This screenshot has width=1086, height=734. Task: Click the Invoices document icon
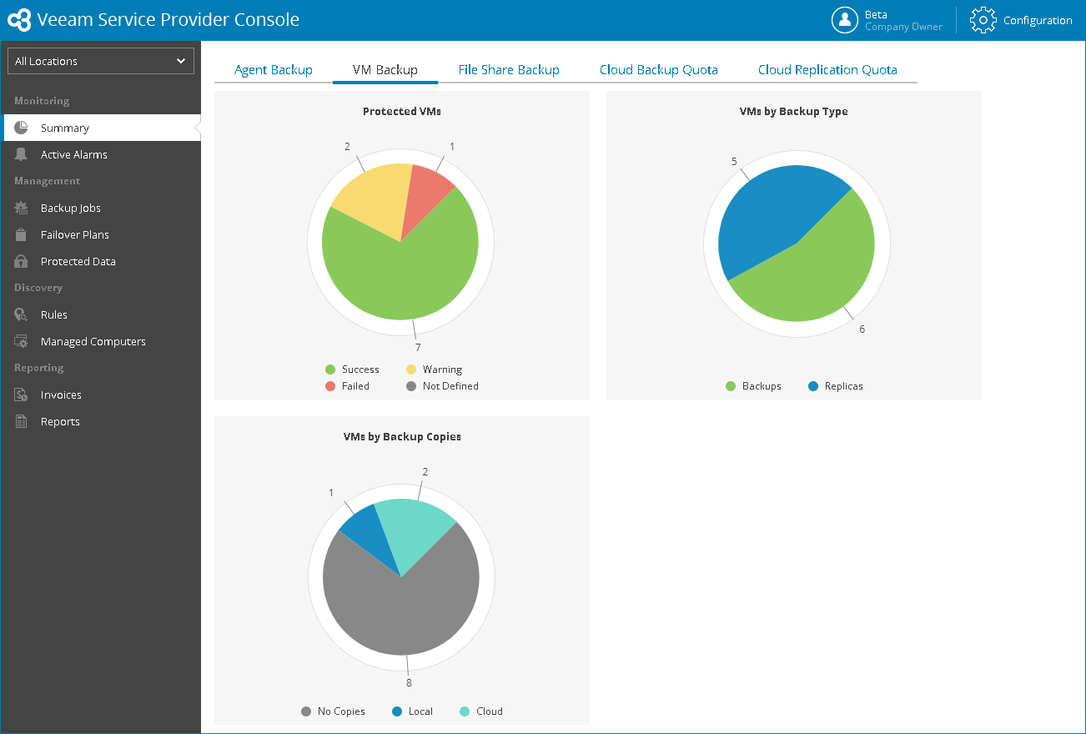[x=22, y=395]
